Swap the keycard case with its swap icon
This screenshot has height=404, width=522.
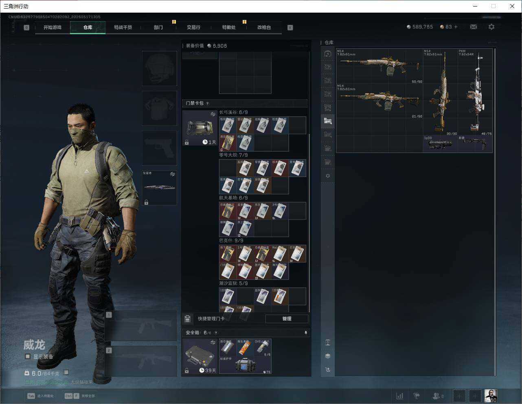click(x=213, y=114)
